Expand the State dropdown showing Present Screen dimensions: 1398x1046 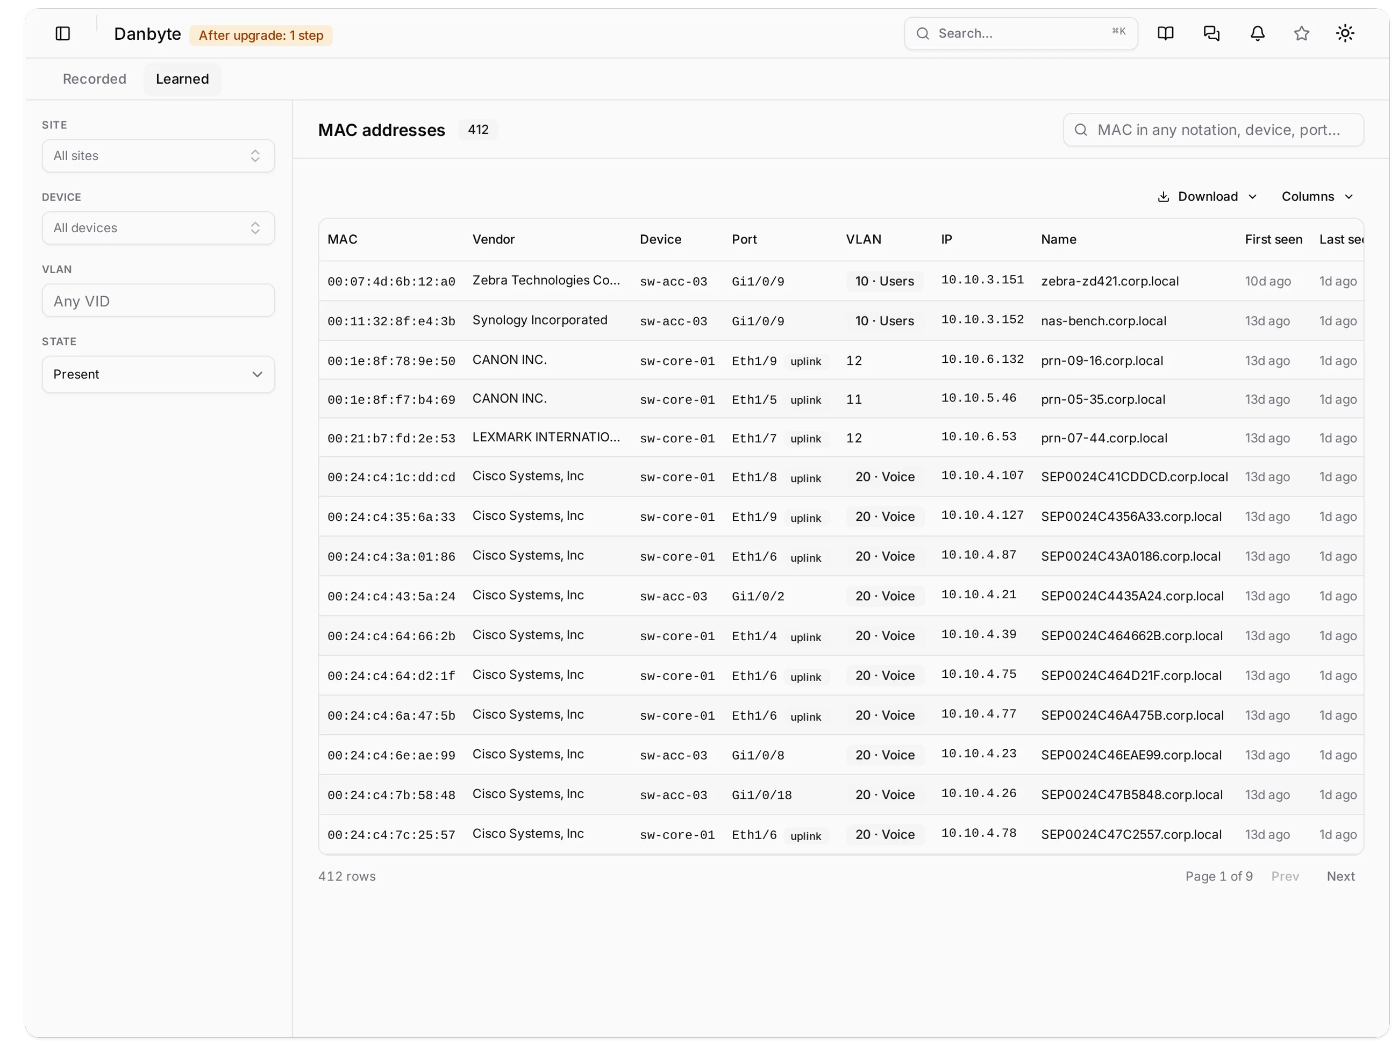pos(158,374)
